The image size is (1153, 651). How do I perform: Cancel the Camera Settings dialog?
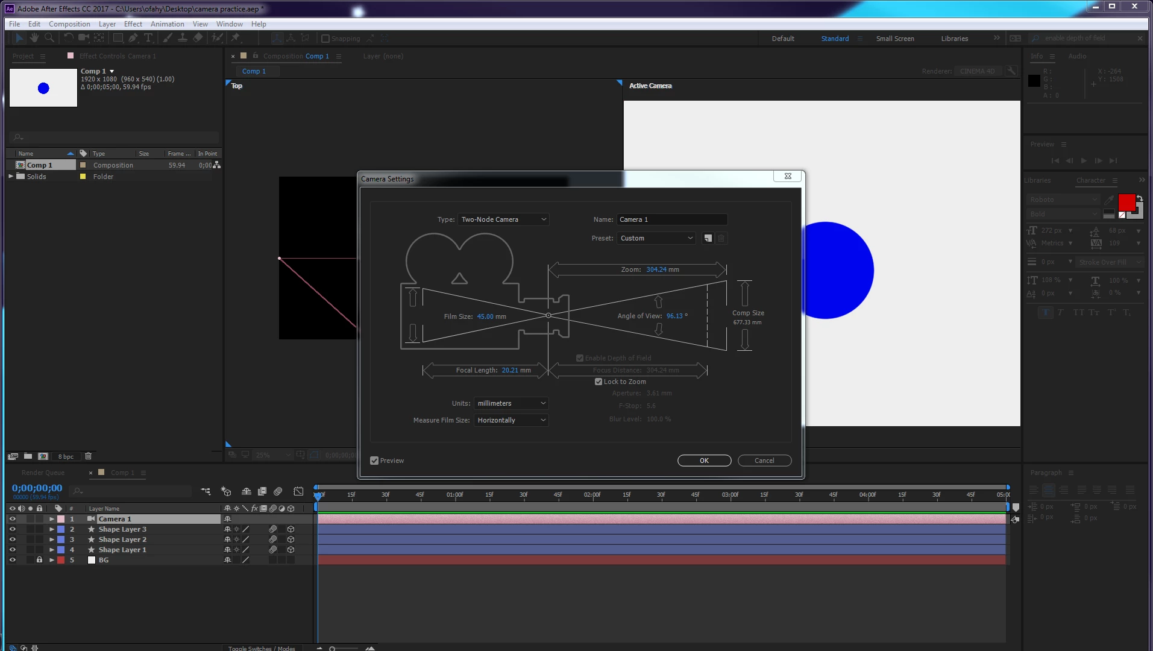point(764,461)
